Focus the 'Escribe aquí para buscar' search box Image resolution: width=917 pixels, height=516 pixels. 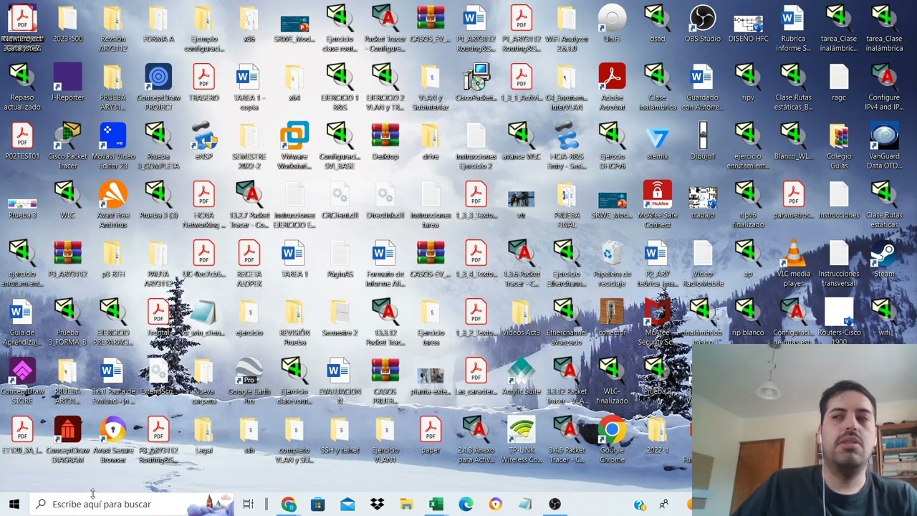pyautogui.click(x=131, y=504)
